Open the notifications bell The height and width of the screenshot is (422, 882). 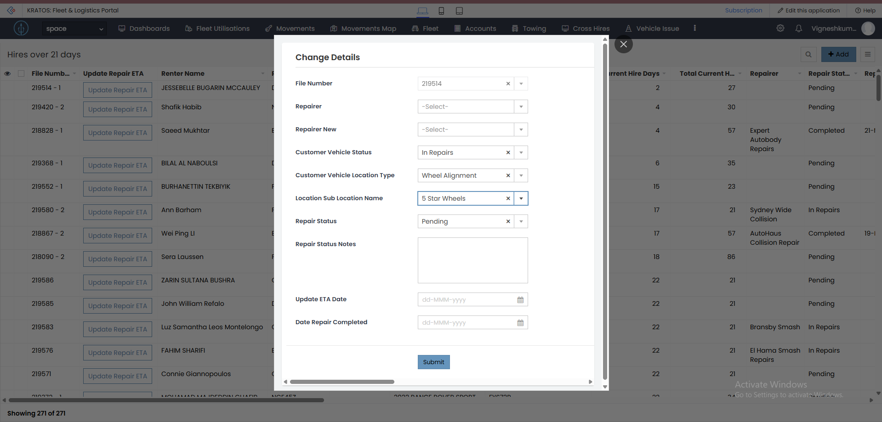pyautogui.click(x=799, y=28)
